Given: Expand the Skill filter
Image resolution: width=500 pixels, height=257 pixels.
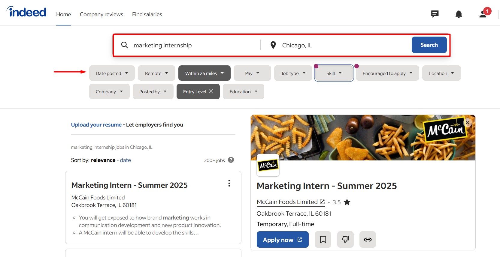Looking at the screenshot, I should click(334, 73).
